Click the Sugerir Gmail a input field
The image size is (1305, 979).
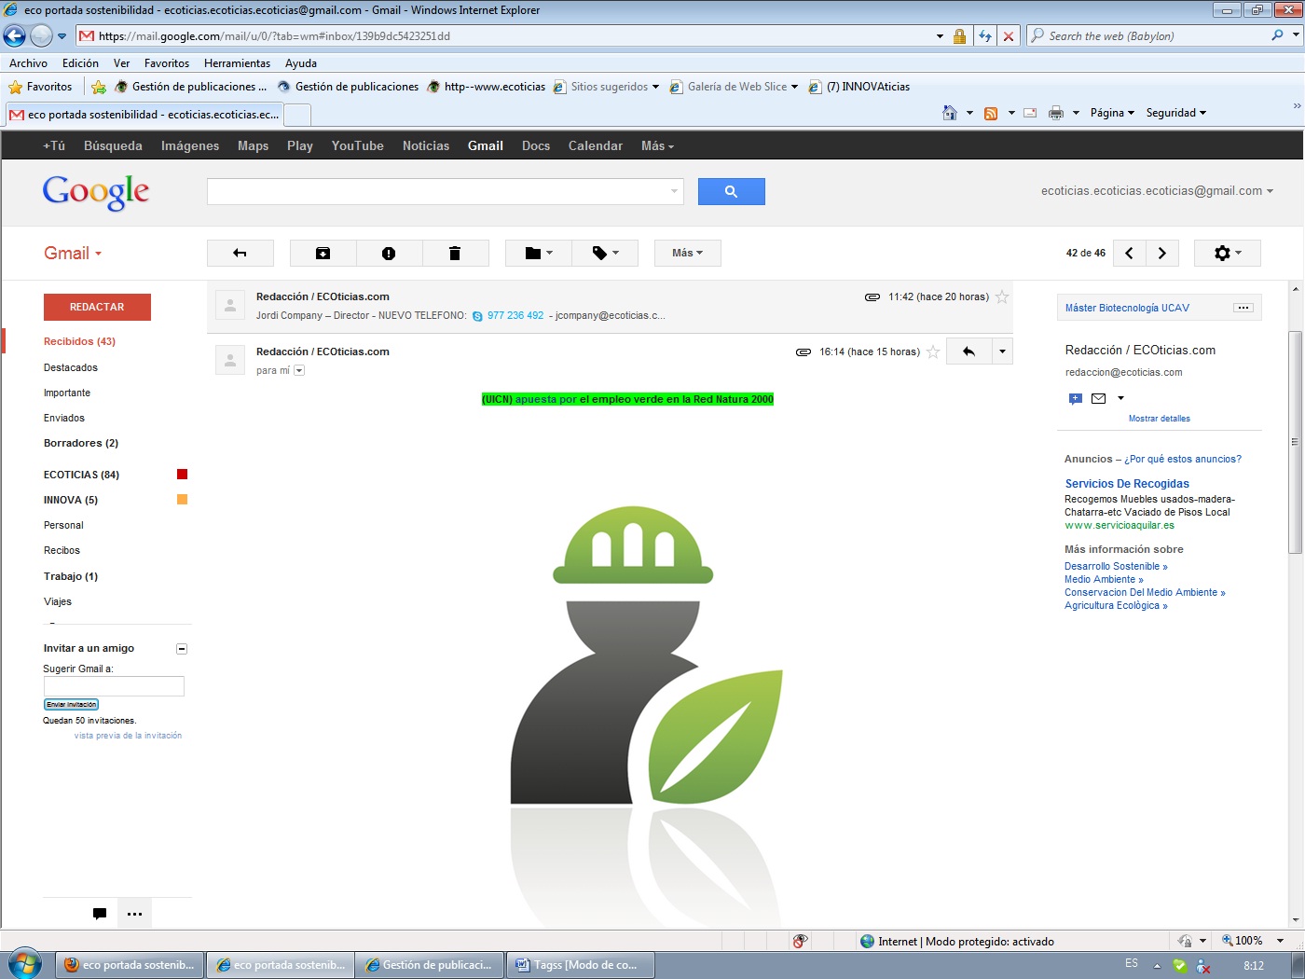pyautogui.click(x=114, y=686)
